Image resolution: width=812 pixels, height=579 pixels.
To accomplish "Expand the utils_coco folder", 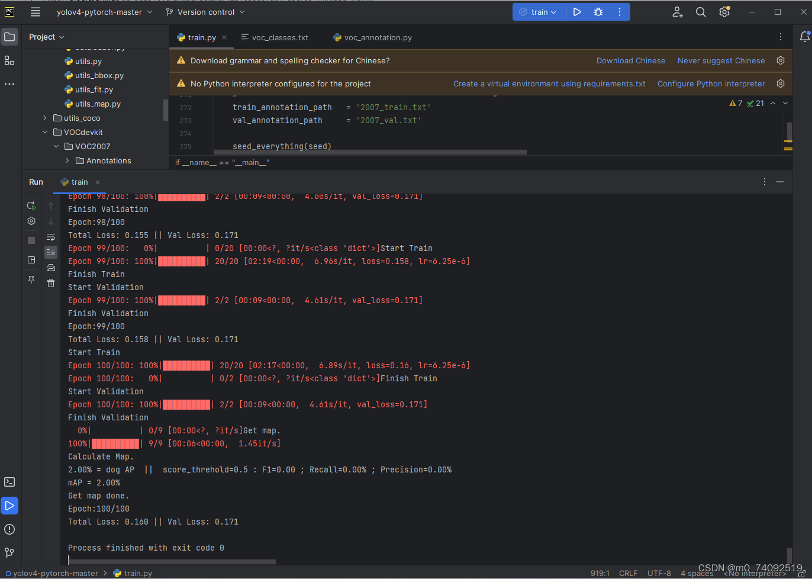I will tap(44, 118).
